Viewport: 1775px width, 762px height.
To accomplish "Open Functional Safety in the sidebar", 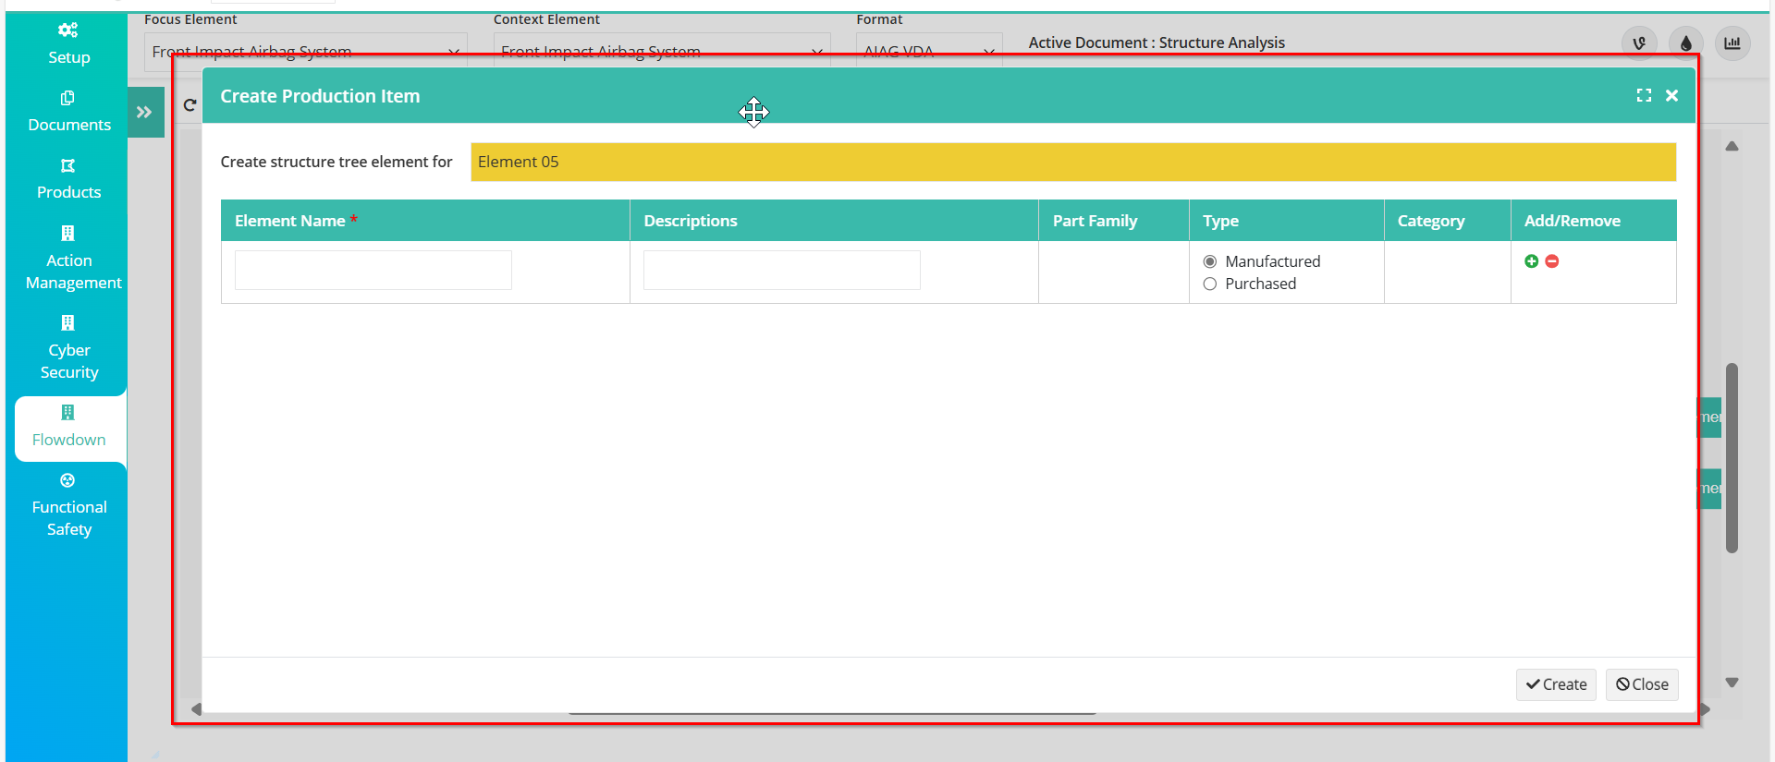I will pyautogui.click(x=68, y=504).
